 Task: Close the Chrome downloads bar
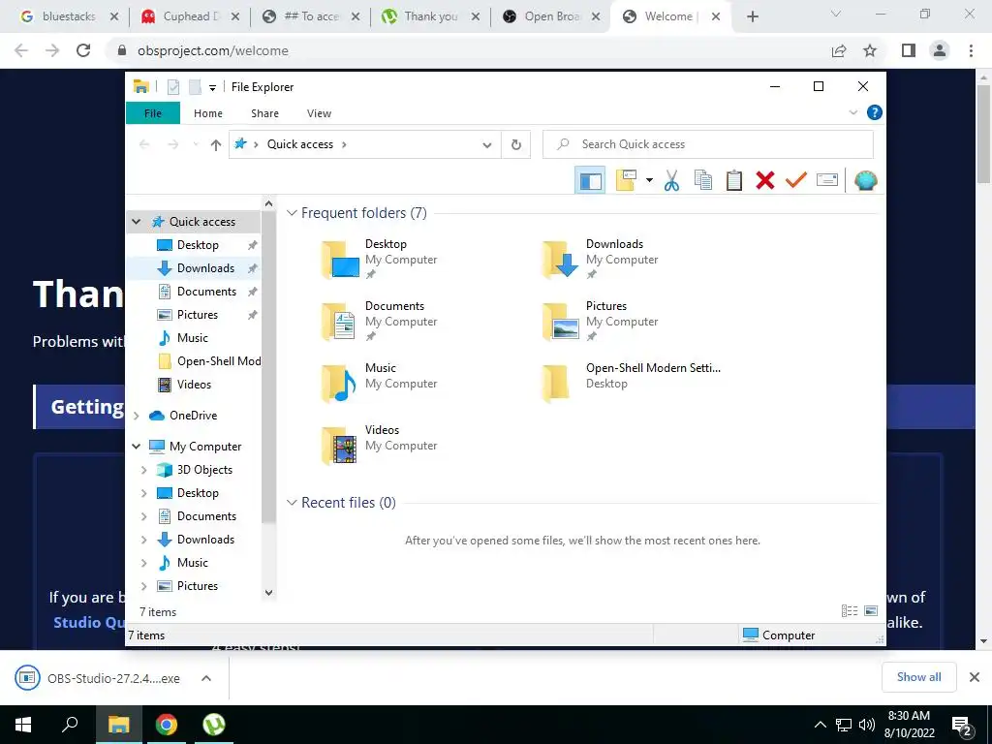(x=975, y=677)
